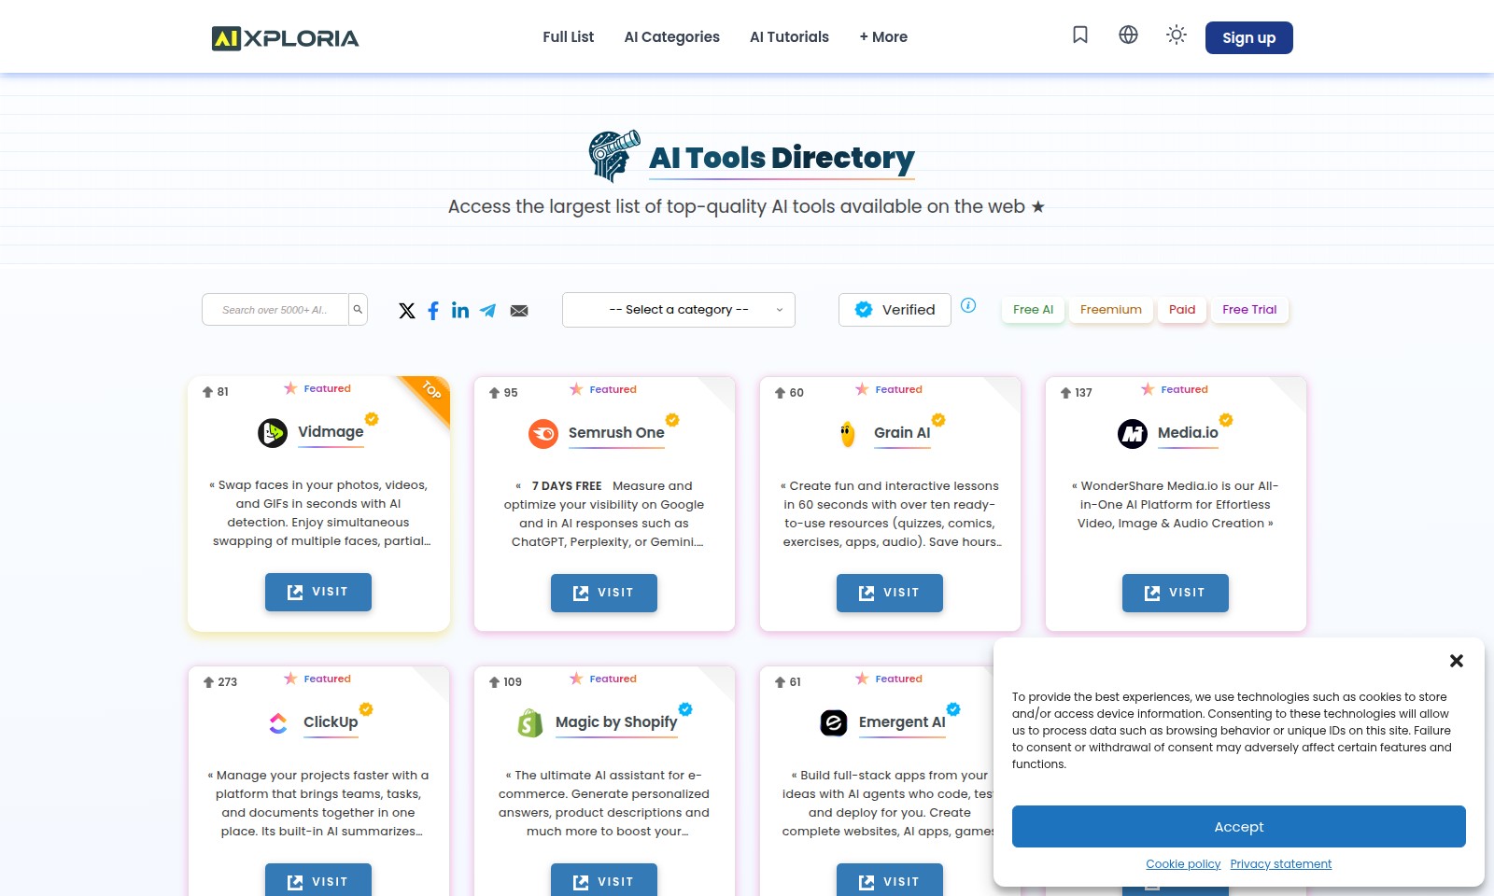
Task: Open the Verified info icon
Action: click(x=968, y=305)
